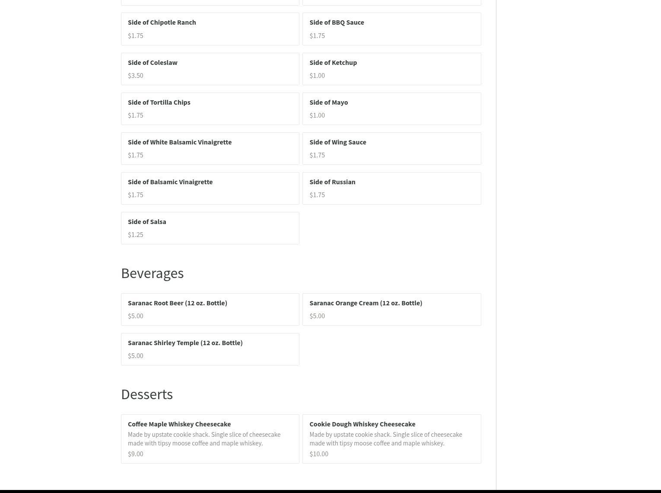Click the Desserts section heading
The width and height of the screenshot is (661, 493).
click(147, 394)
